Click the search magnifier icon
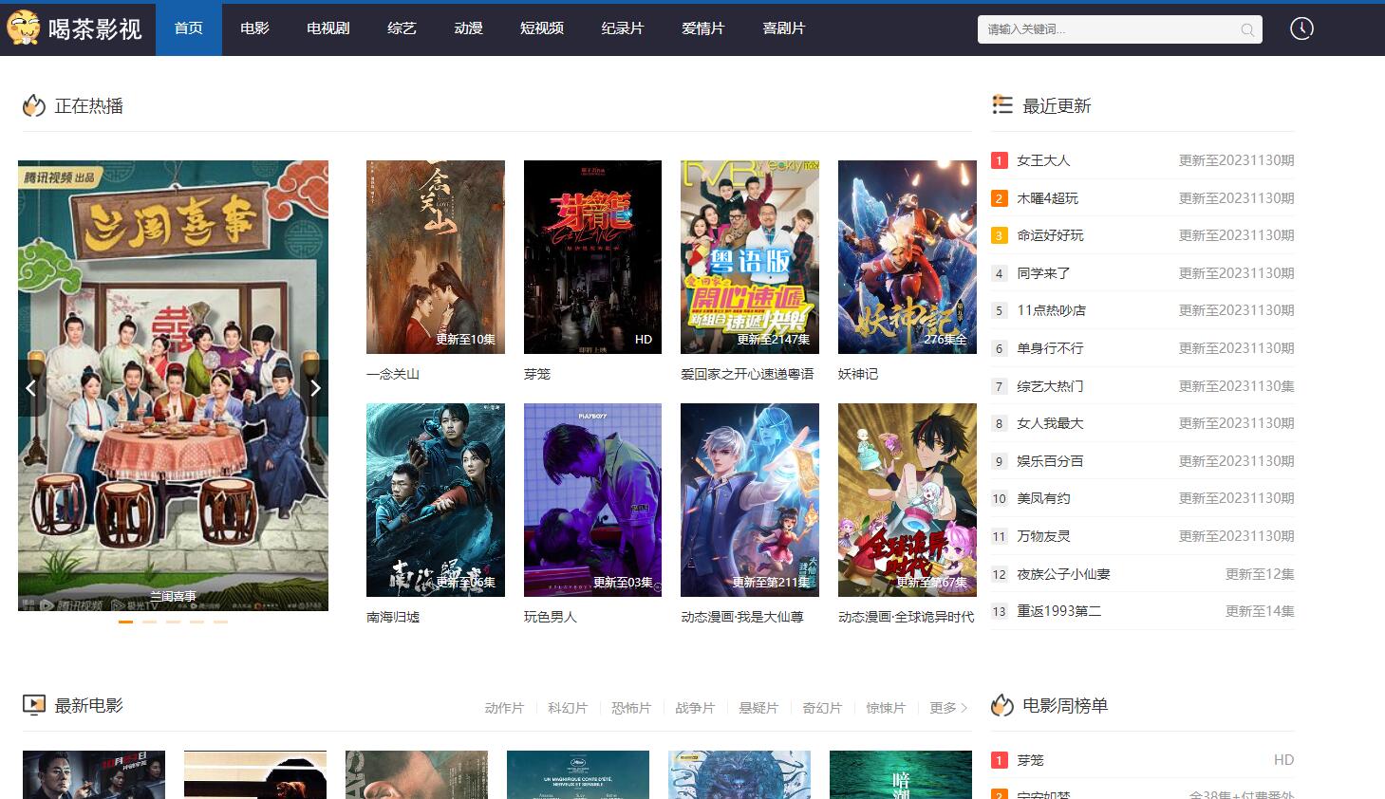This screenshot has height=799, width=1385. [x=1247, y=30]
